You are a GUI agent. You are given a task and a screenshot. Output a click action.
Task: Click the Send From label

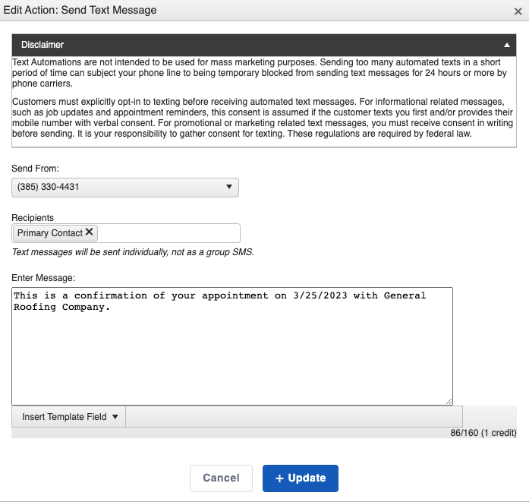pos(35,168)
